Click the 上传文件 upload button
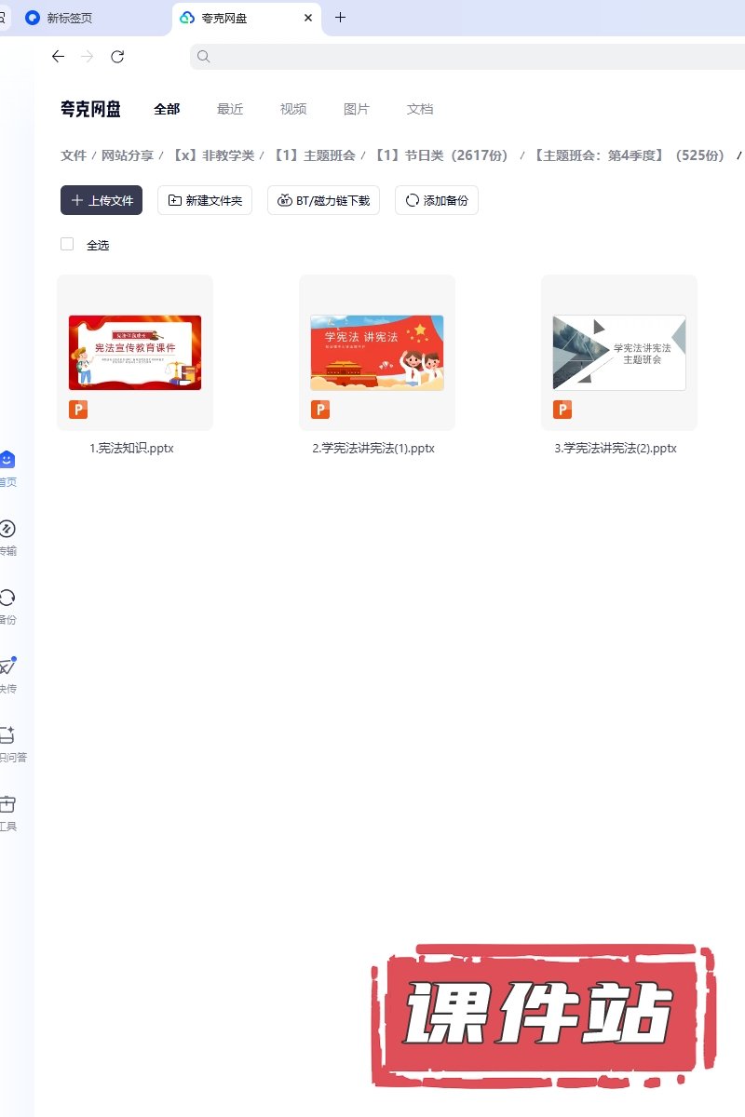This screenshot has height=1117, width=745. coord(102,200)
